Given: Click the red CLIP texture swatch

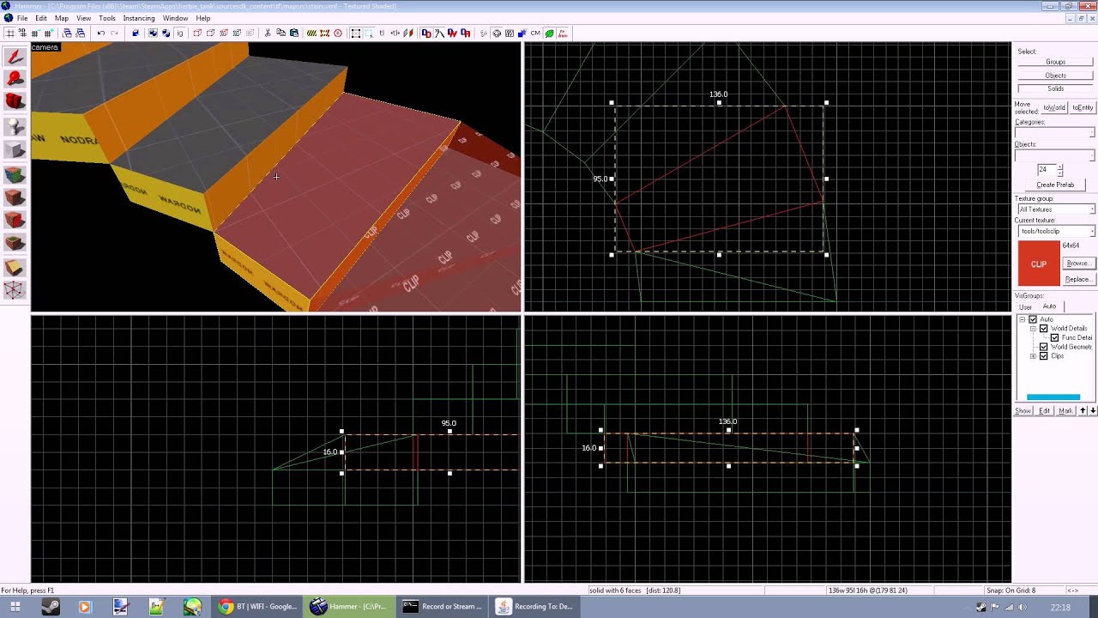Looking at the screenshot, I should (1039, 264).
